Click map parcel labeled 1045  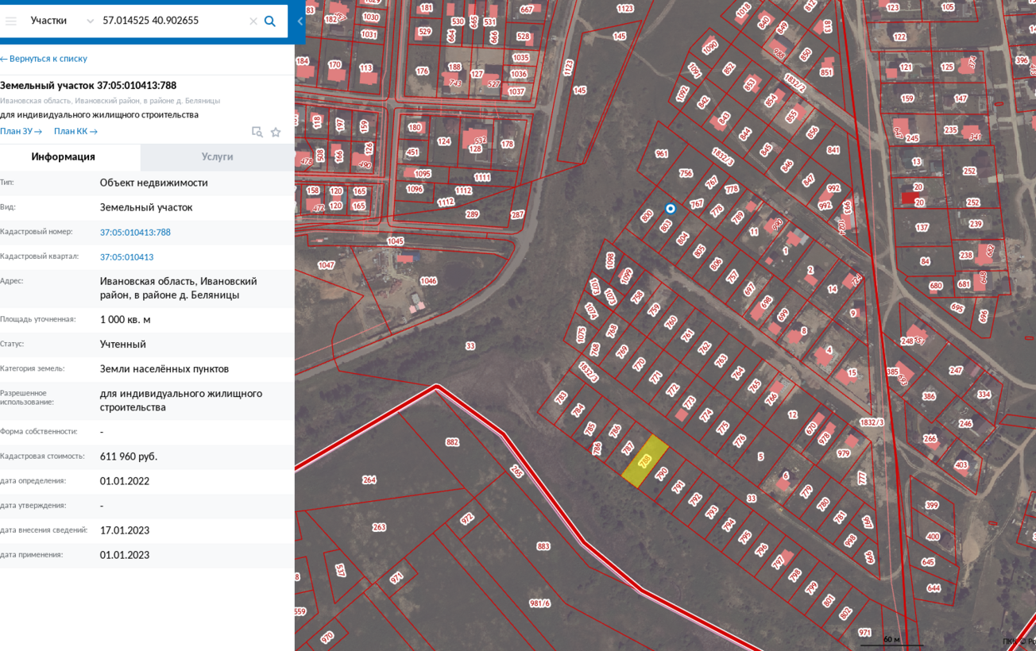[x=395, y=241]
